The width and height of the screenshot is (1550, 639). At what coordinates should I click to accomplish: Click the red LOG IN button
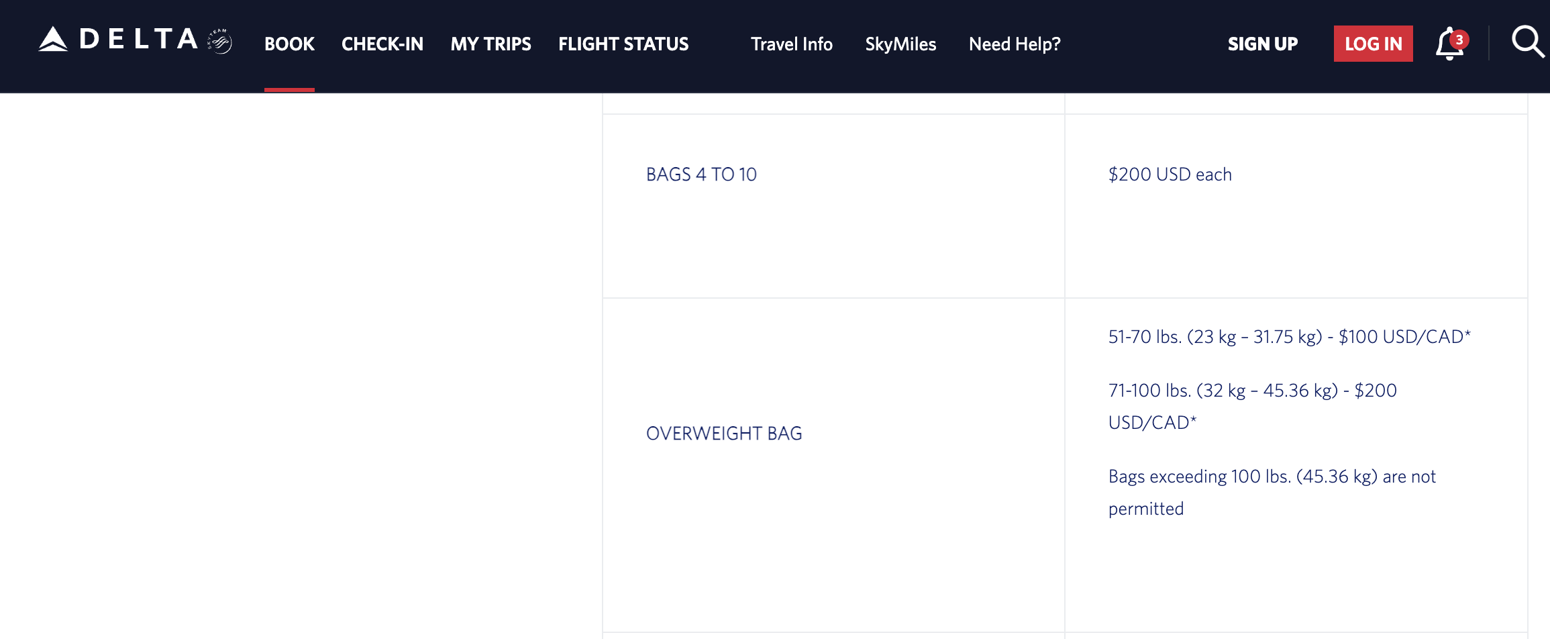[x=1374, y=44]
